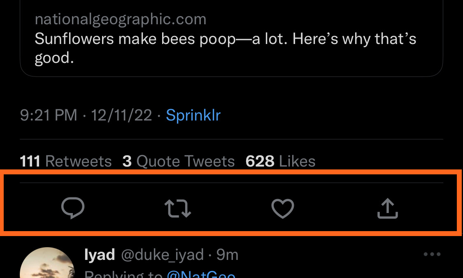
Task: Open Iyad's profile via display name
Action: tap(100, 255)
